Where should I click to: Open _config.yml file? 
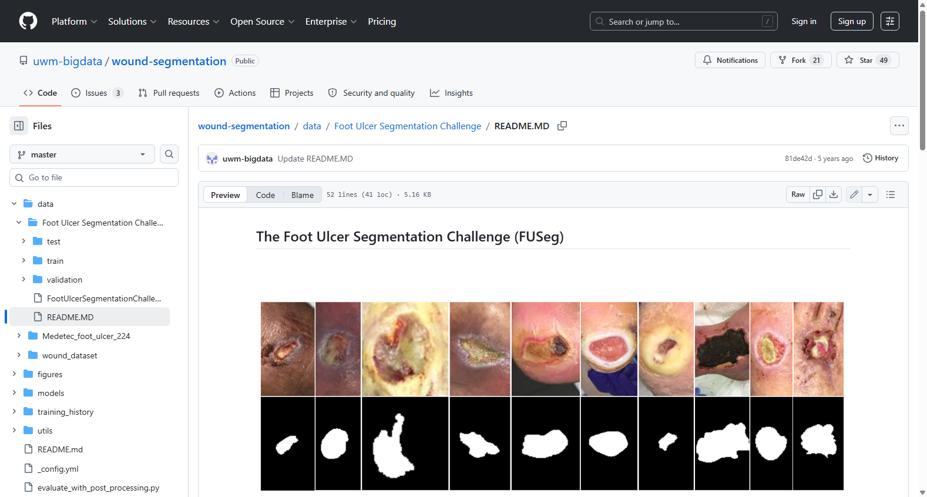(x=58, y=469)
